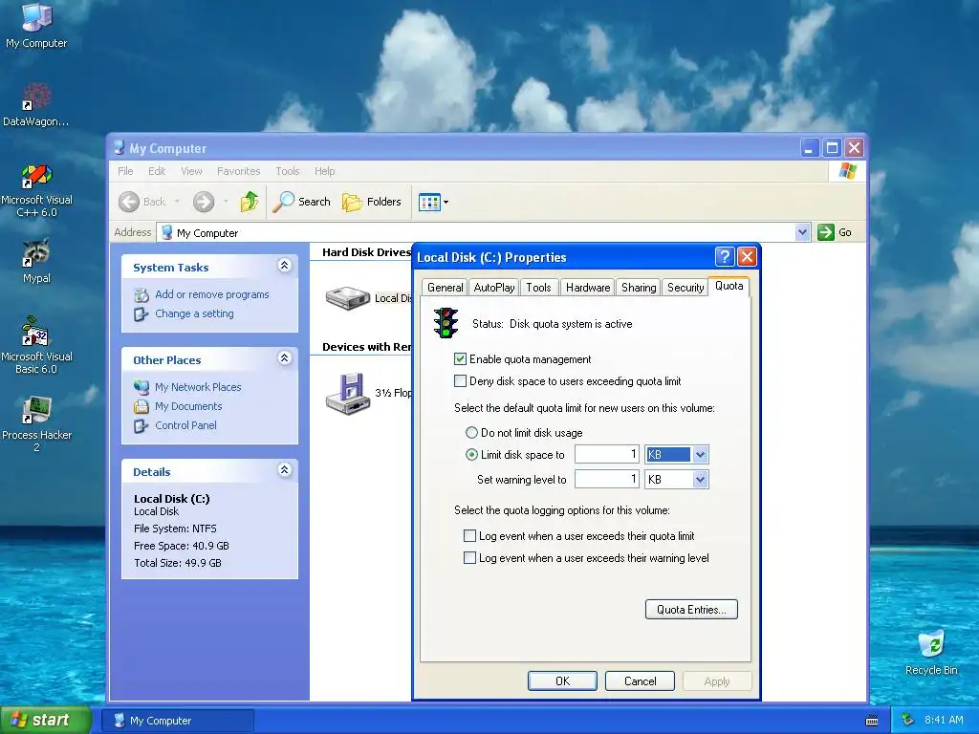Check Deny disk space to users exceeding limit
Image resolution: width=979 pixels, height=734 pixels.
460,380
